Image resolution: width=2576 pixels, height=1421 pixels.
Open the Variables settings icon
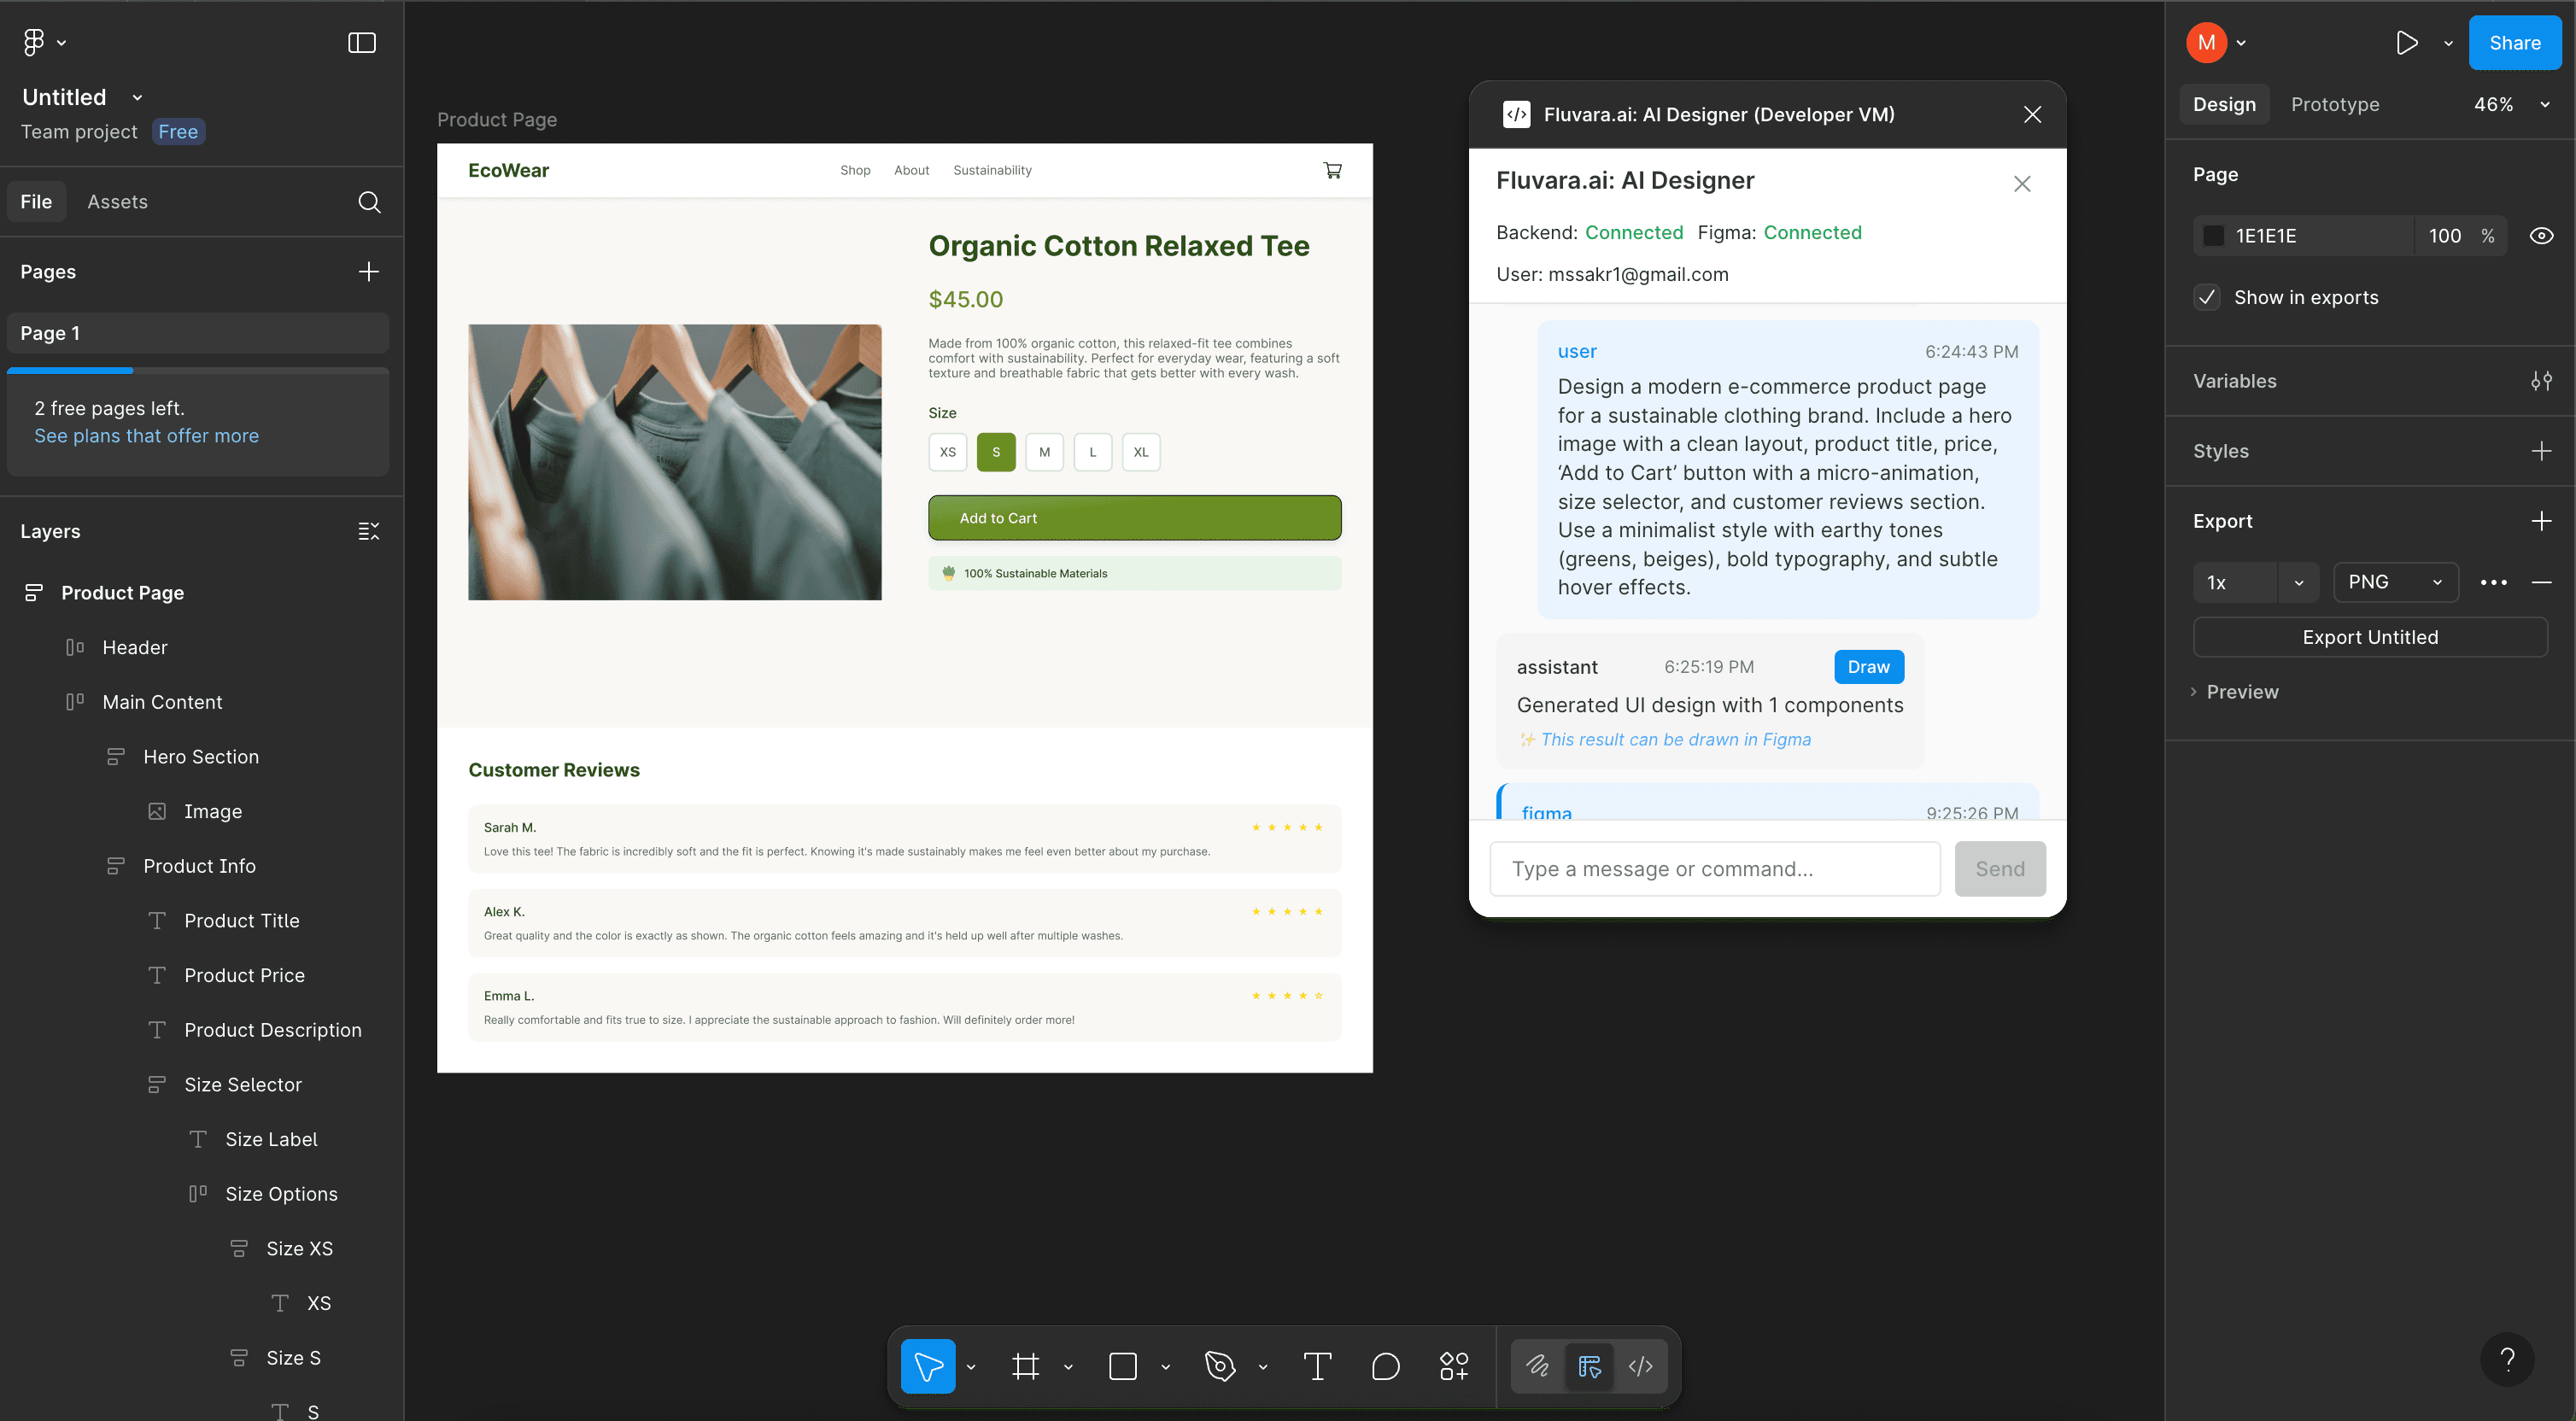(2542, 381)
